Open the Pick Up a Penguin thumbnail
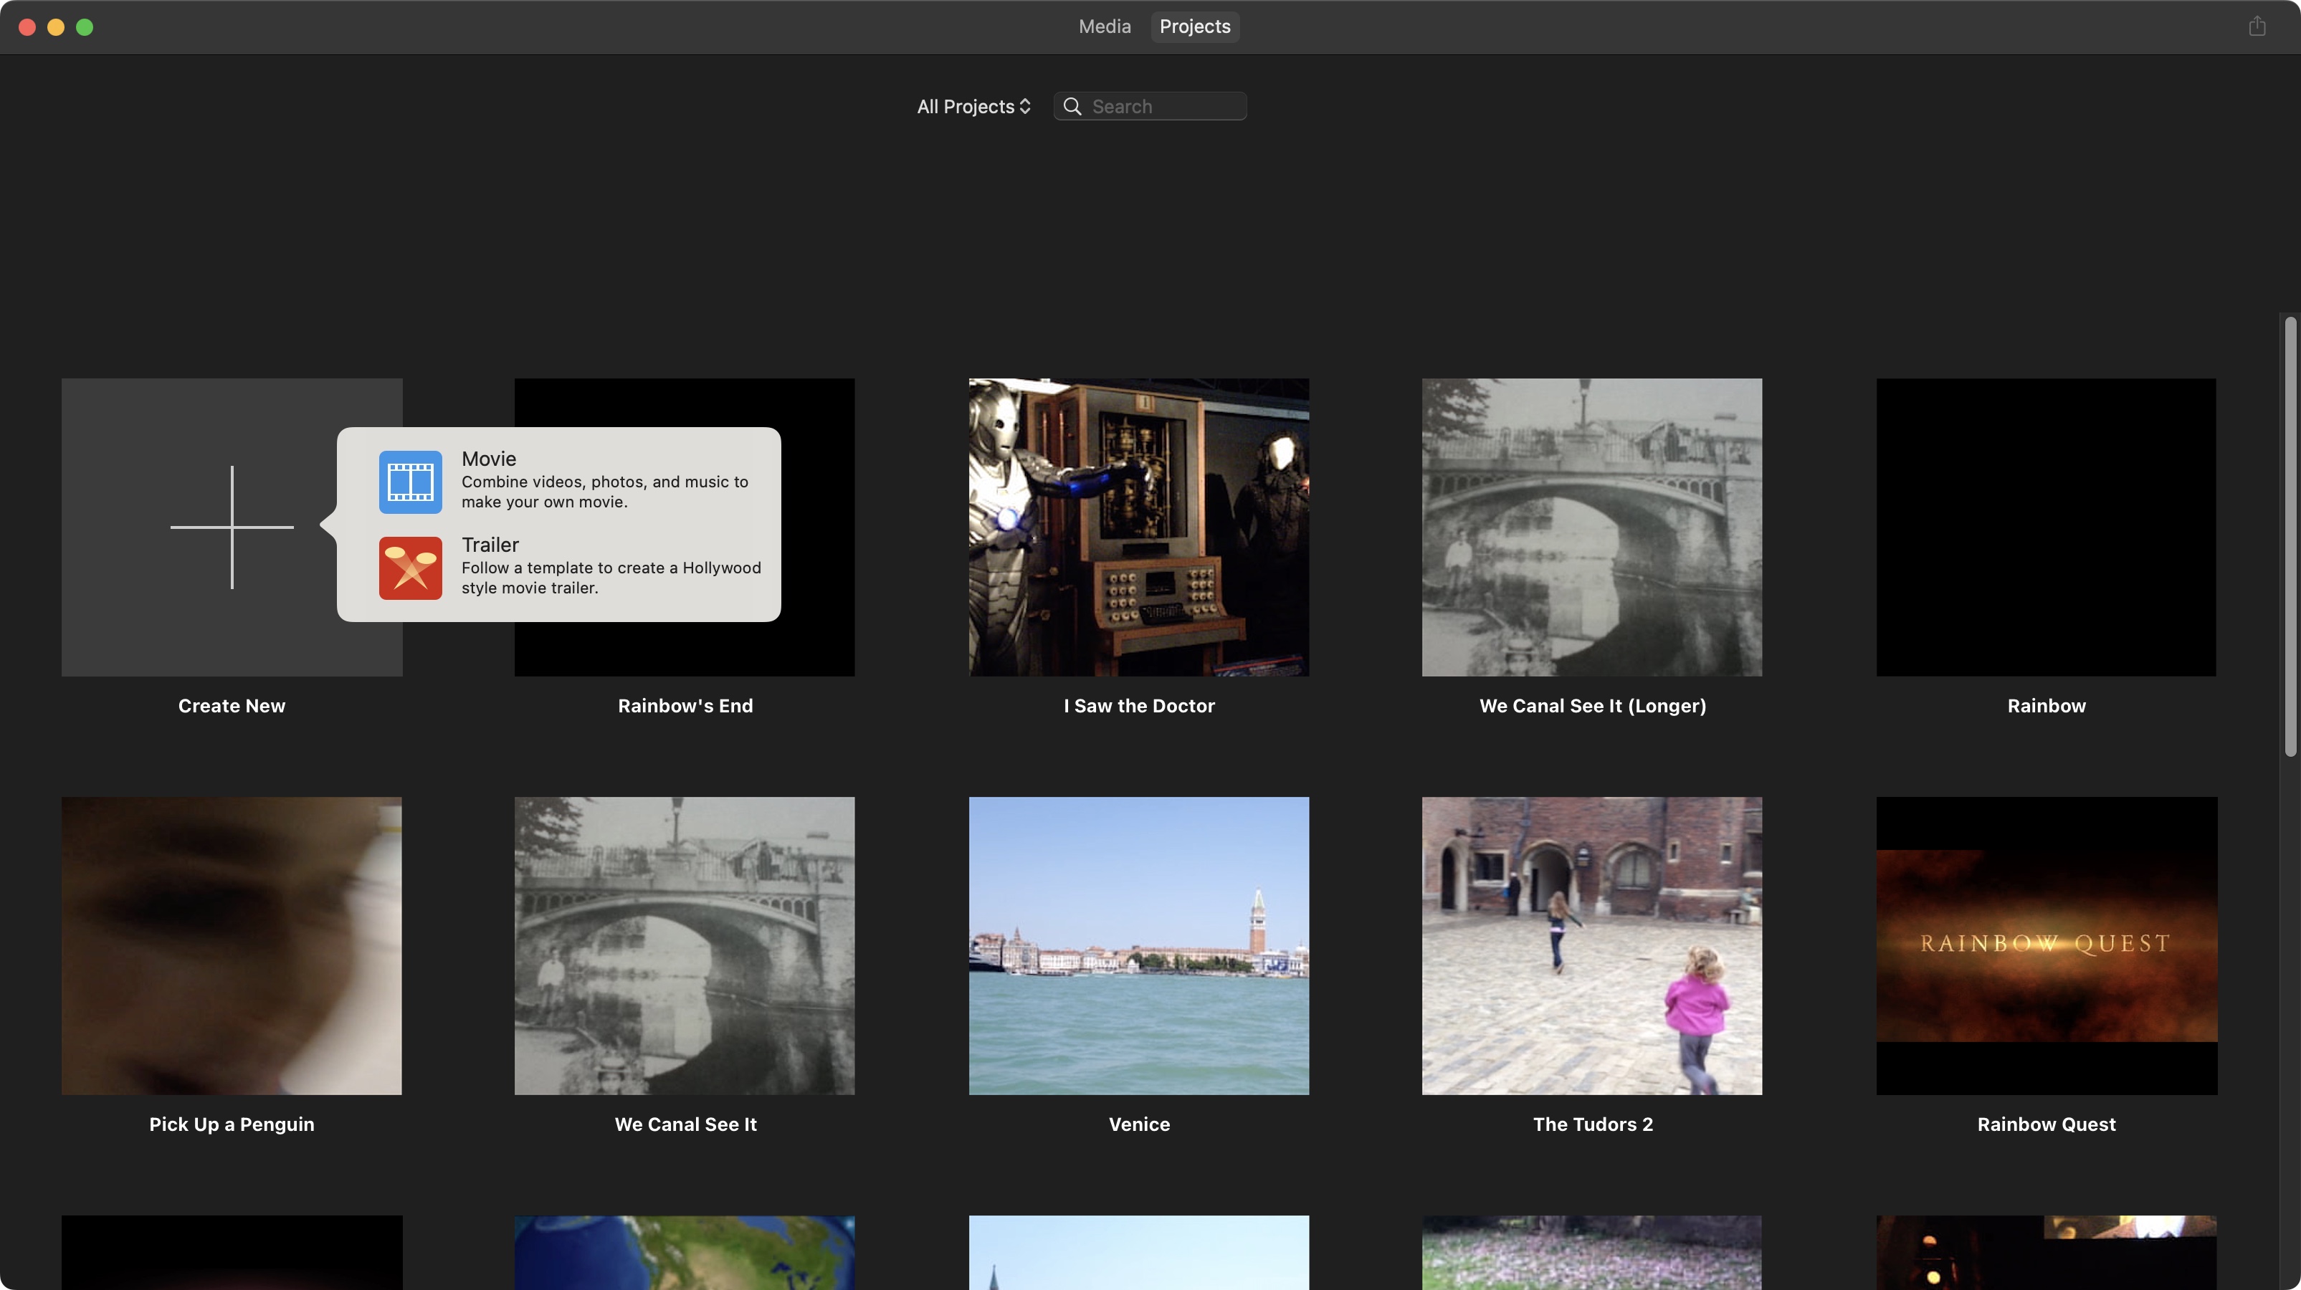Image resolution: width=2301 pixels, height=1290 pixels. tap(232, 945)
